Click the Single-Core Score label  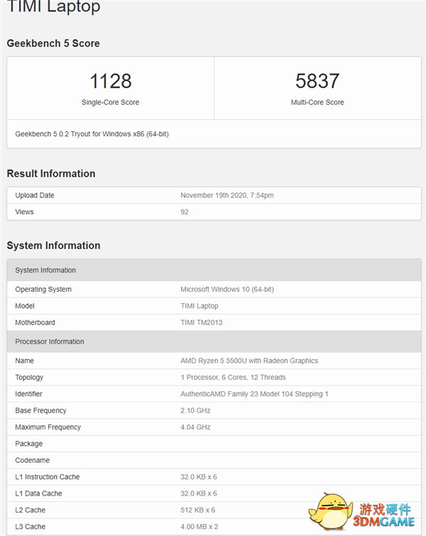tap(110, 102)
